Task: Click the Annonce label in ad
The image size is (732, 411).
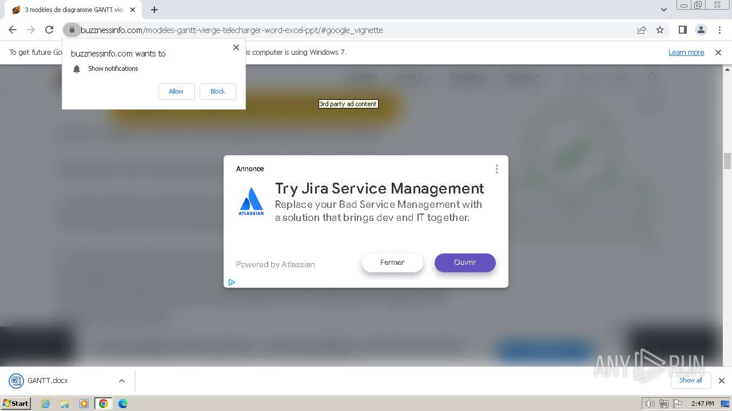Action: [x=250, y=169]
